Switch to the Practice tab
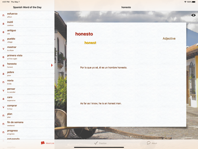 [x=100, y=143]
